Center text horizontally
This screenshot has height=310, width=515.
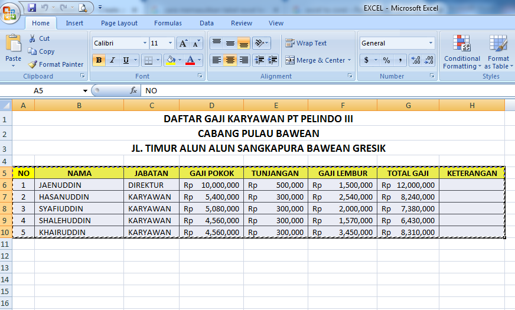pos(230,60)
